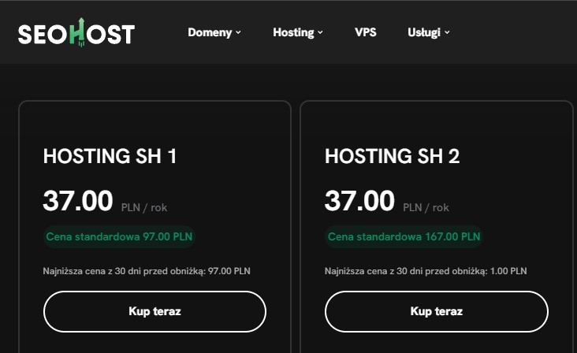Click the 37.00 price on SH 1
The image size is (577, 353).
click(x=78, y=201)
